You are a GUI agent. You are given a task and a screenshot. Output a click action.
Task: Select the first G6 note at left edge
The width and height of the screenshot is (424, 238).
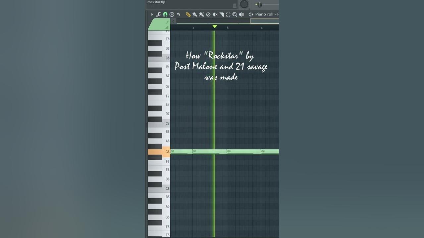181,152
